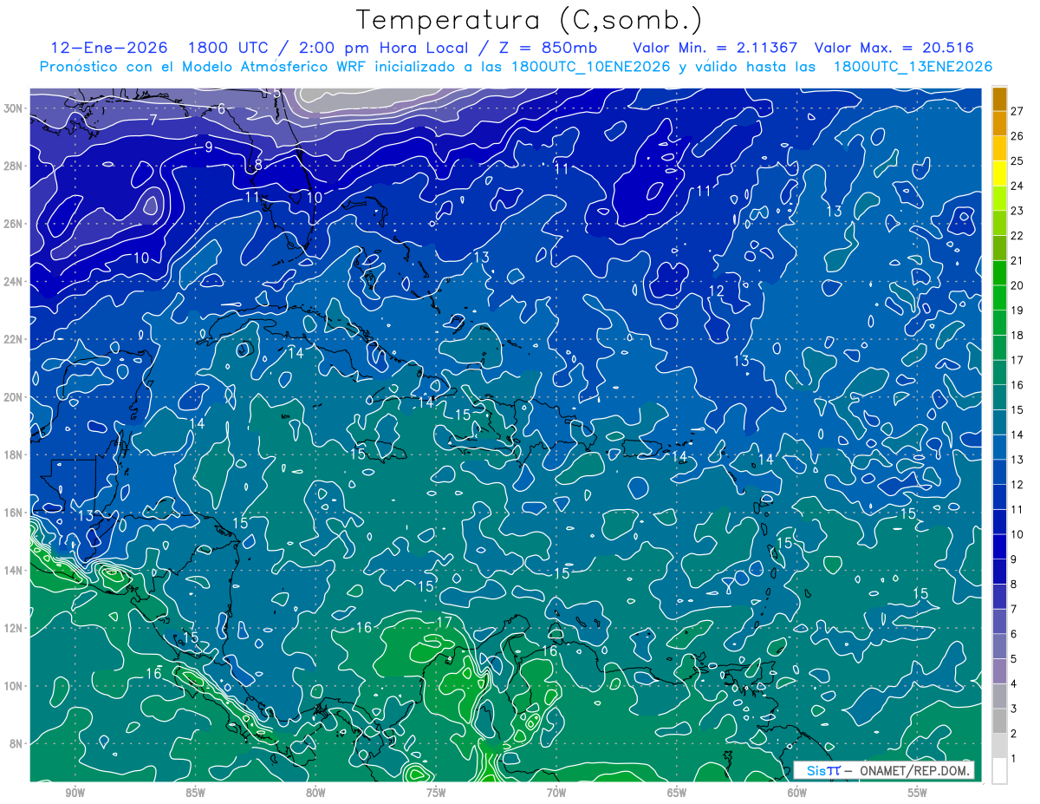Click the colorbar number 26
Image resolution: width=1040 pixels, height=804 pixels.
[x=1017, y=136]
